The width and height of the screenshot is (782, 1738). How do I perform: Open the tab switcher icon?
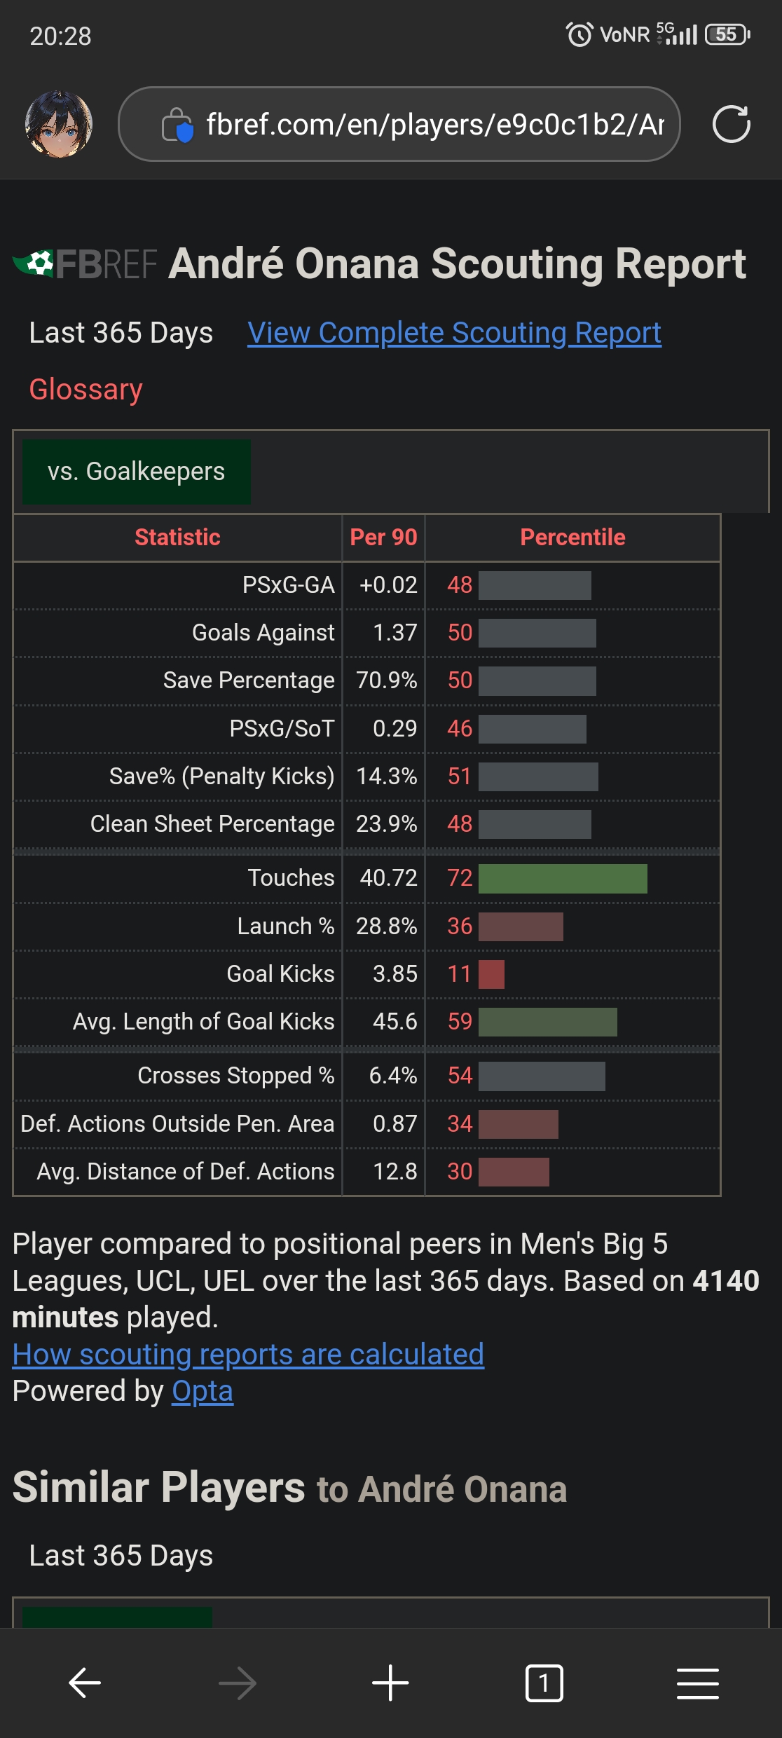pos(544,1683)
